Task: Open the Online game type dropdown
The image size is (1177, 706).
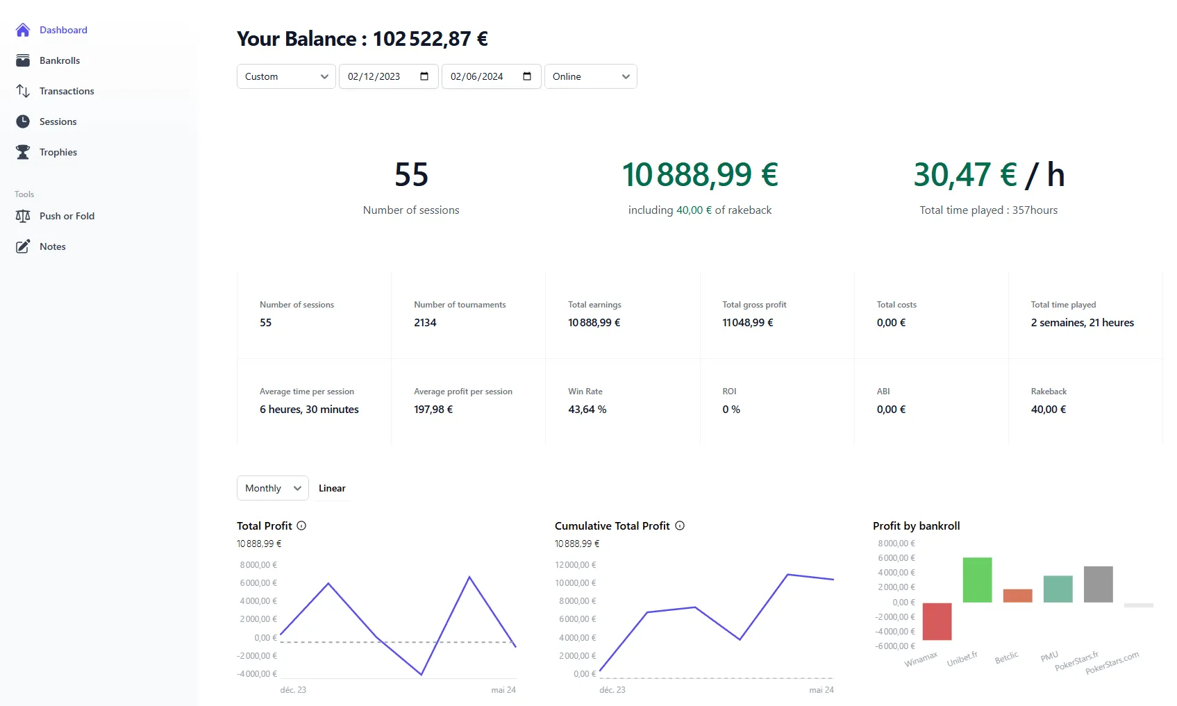Action: [590, 76]
